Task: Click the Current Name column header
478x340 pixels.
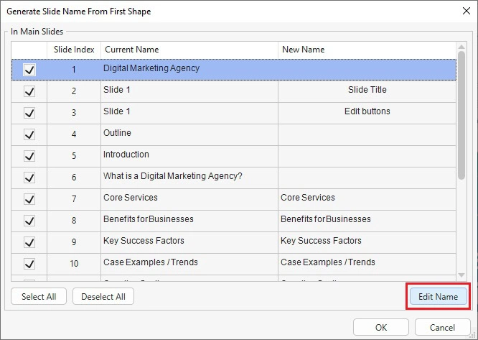Action: click(189, 50)
